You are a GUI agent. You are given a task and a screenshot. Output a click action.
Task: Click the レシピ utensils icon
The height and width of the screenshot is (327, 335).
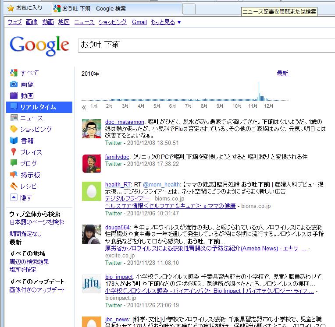point(14,186)
